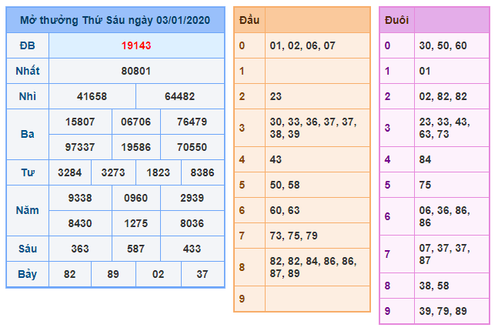Select first prize number 80801
The width and height of the screenshot is (498, 331).
pyautogui.click(x=135, y=72)
